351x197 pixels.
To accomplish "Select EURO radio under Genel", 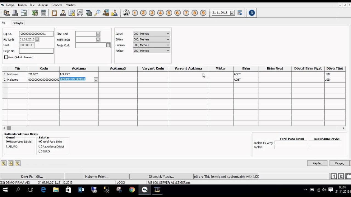I will [8, 146].
